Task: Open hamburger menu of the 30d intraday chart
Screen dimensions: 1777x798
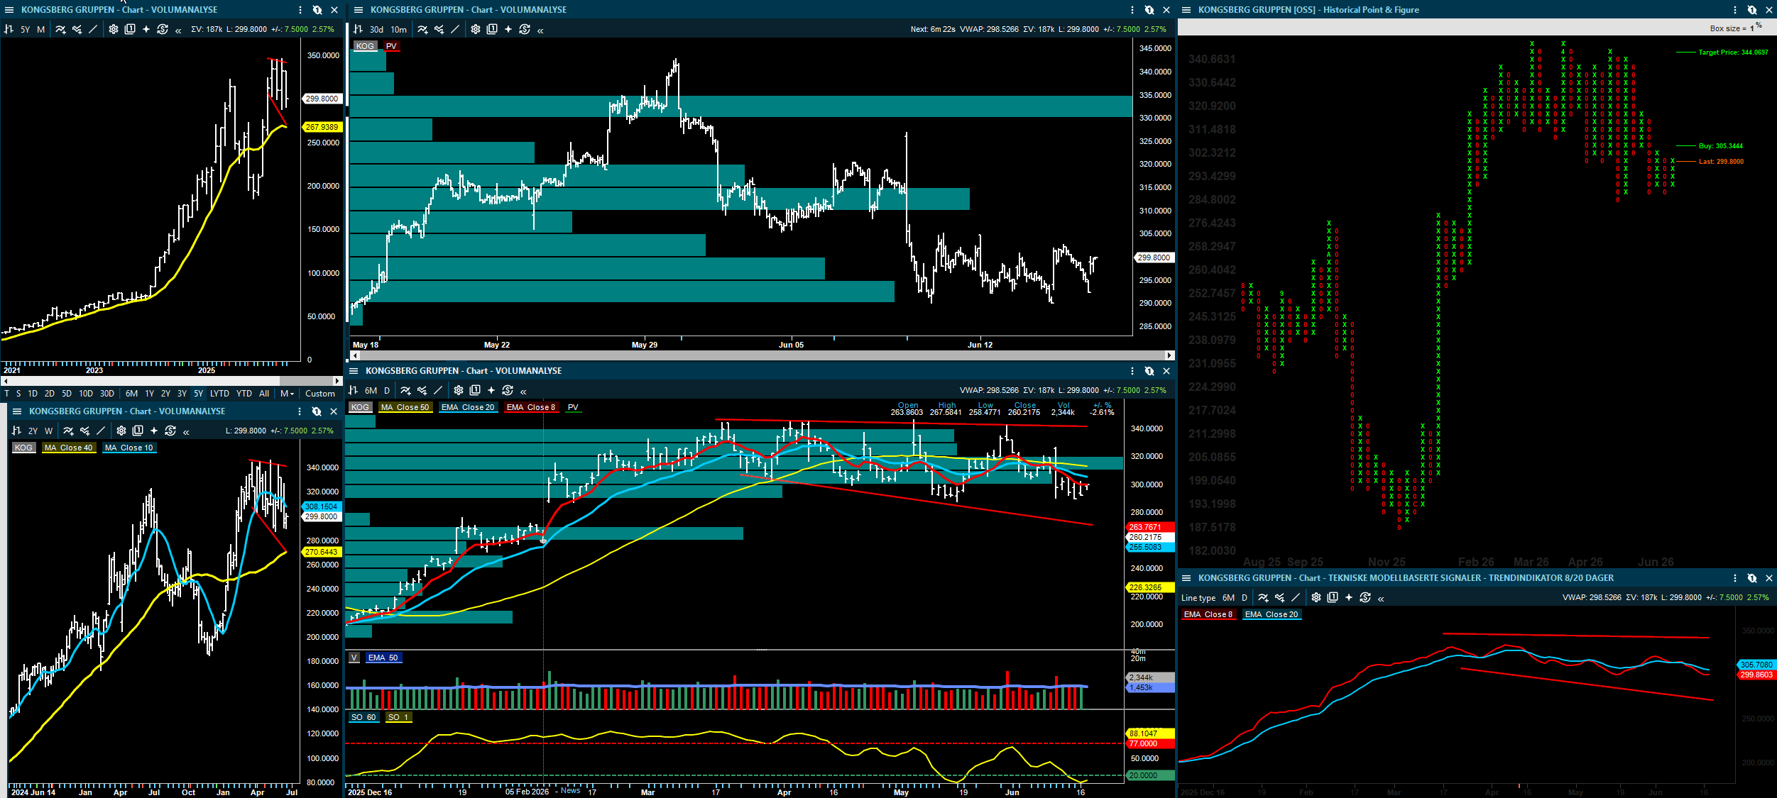Action: (x=358, y=10)
